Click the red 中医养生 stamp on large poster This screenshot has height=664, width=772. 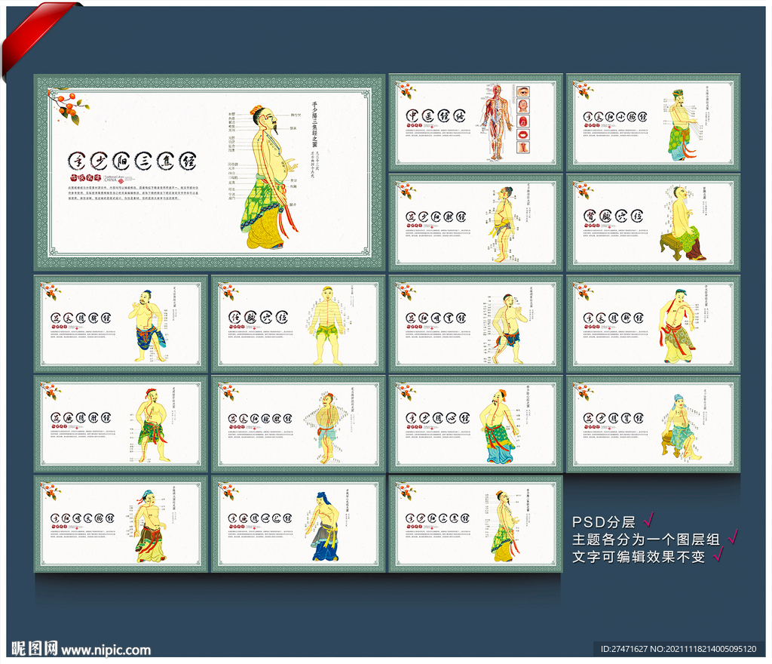85,178
